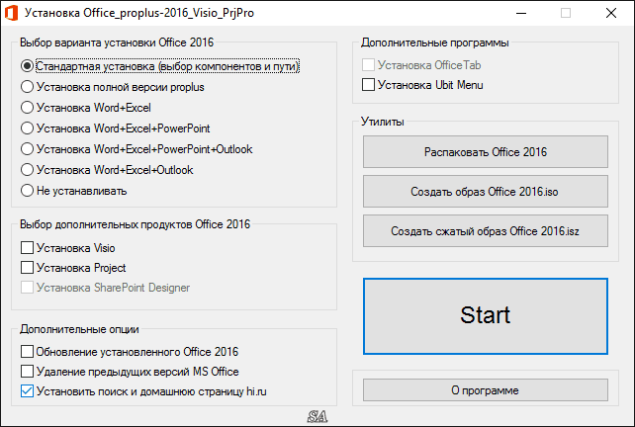The height and width of the screenshot is (427, 635).
Task: Click Распаковать Office 2016 button
Action: pyautogui.click(x=486, y=152)
